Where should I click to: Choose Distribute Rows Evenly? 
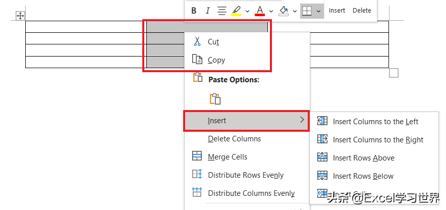click(247, 175)
